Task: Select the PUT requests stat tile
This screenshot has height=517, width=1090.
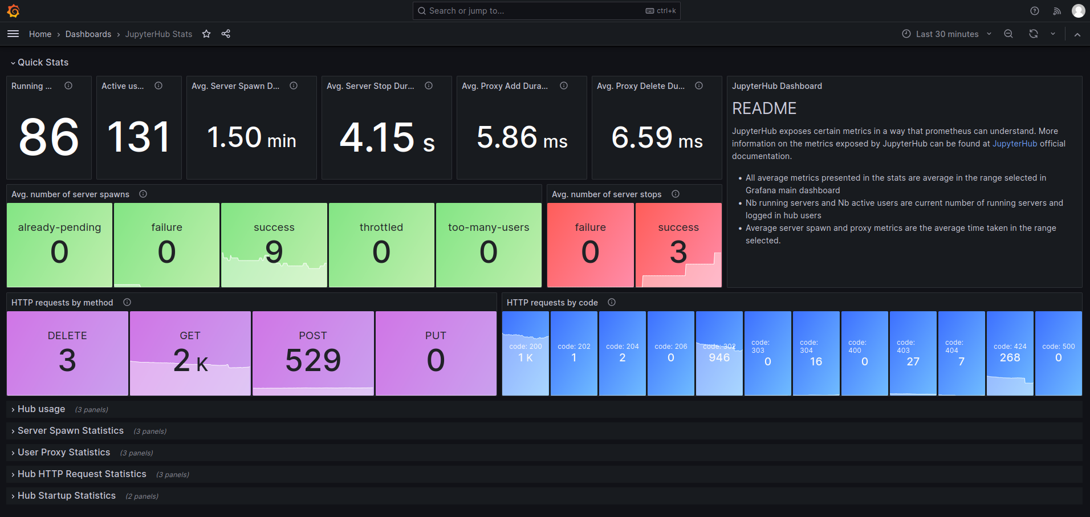Action: pyautogui.click(x=436, y=353)
